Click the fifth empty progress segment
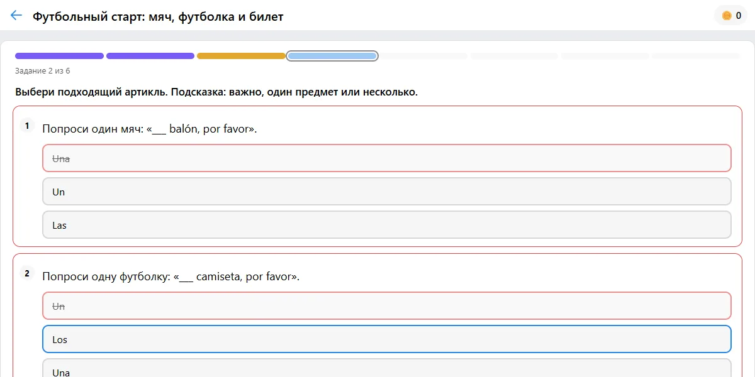This screenshot has height=377, width=755. tap(423, 56)
